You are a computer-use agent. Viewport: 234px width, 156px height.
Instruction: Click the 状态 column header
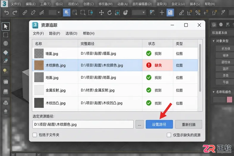coord(157,44)
